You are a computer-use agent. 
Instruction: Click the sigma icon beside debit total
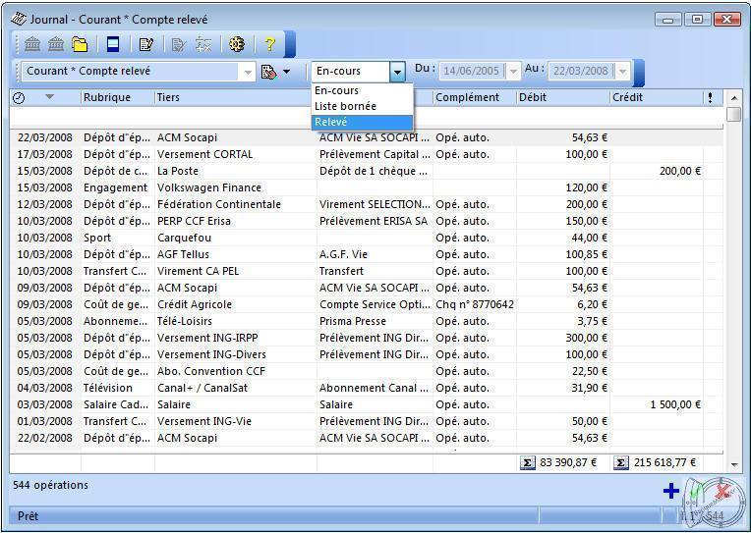tap(529, 462)
